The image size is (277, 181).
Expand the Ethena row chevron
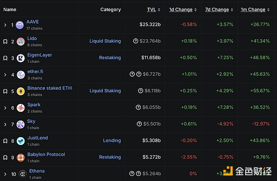coord(5,174)
